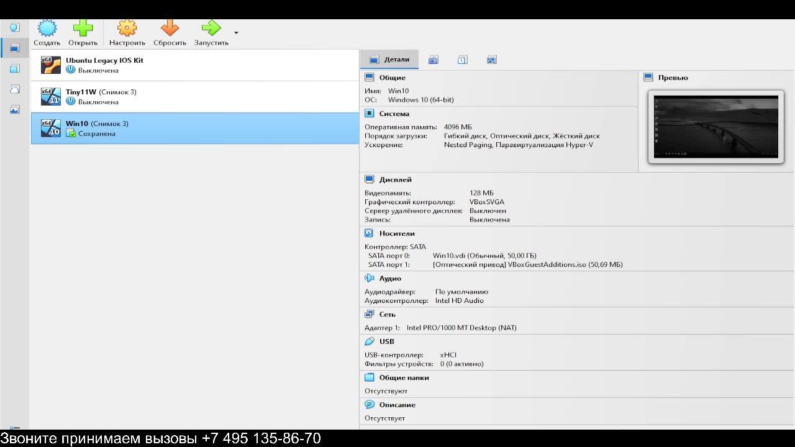Click the activity monitor icon in left sidebar
Screen dimensions: 795x447
coord(14,109)
